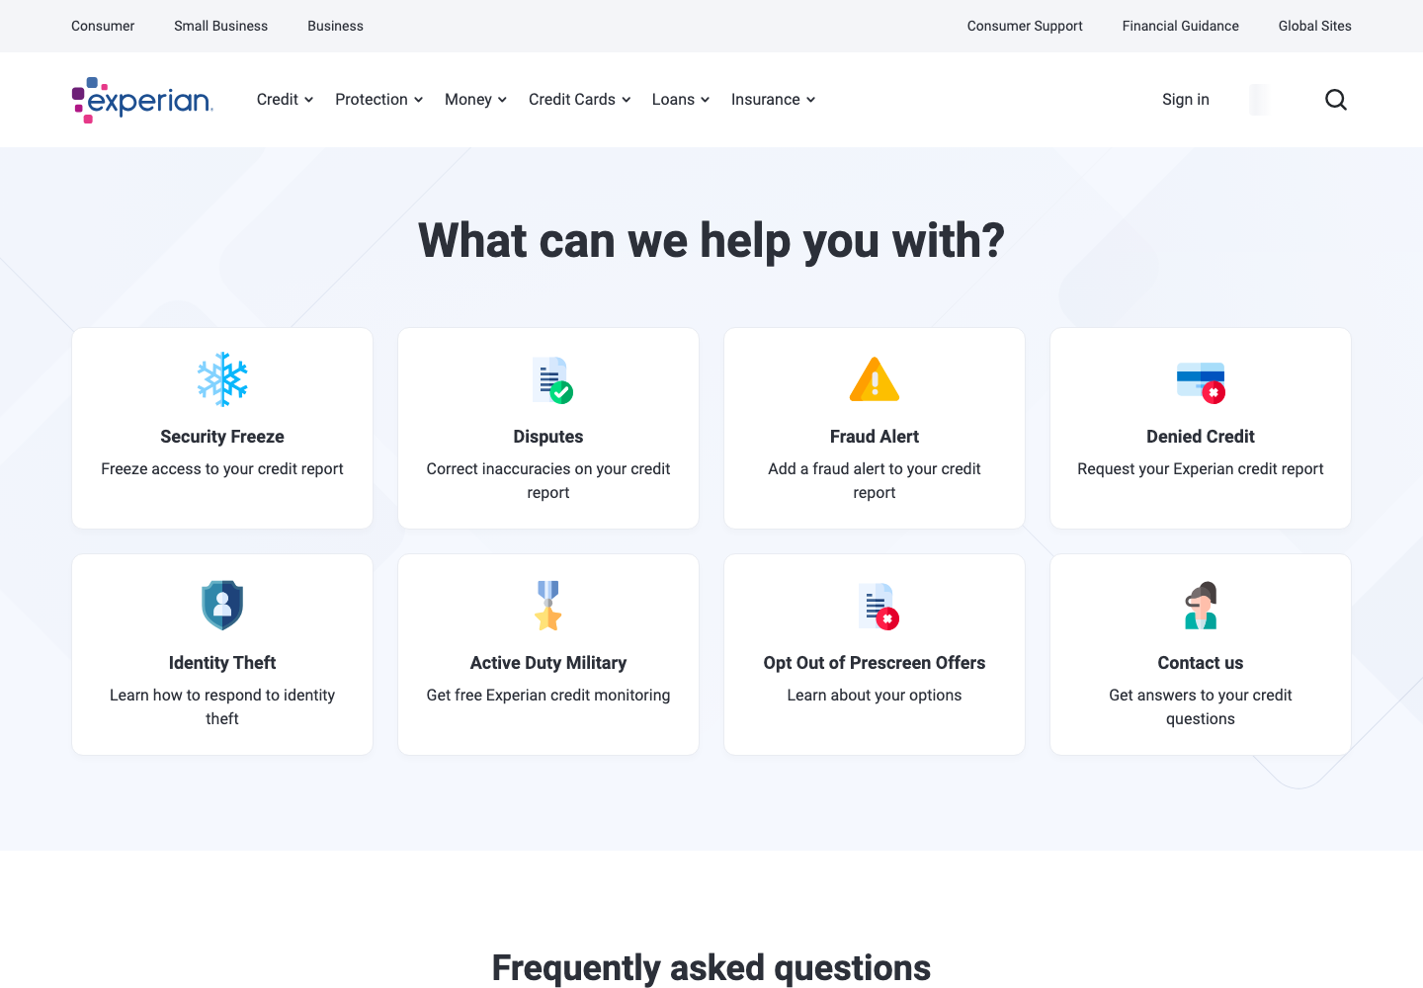Click 'Learn how to respond to identity theft'

(x=222, y=707)
